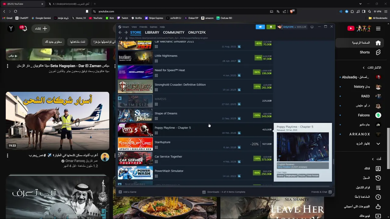Screen dimensions: 390x219
Task: Select Steam STORE tab
Action: 136,33
